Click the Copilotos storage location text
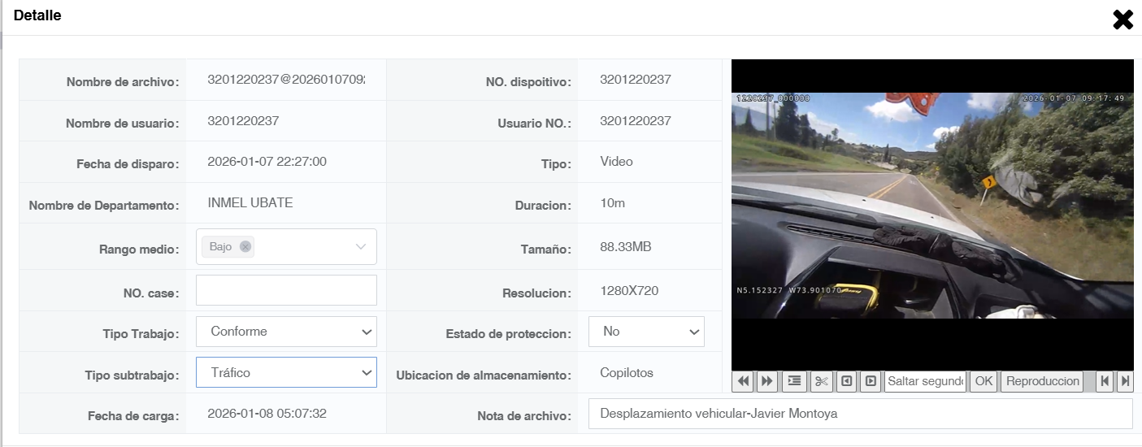Screen dimensions: 1142x447 [x=627, y=372]
